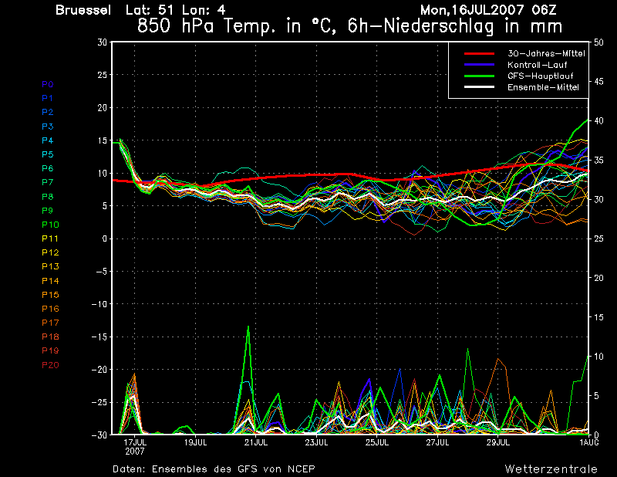
Task: Click the 30 temperature axis value
Action: coord(103,42)
